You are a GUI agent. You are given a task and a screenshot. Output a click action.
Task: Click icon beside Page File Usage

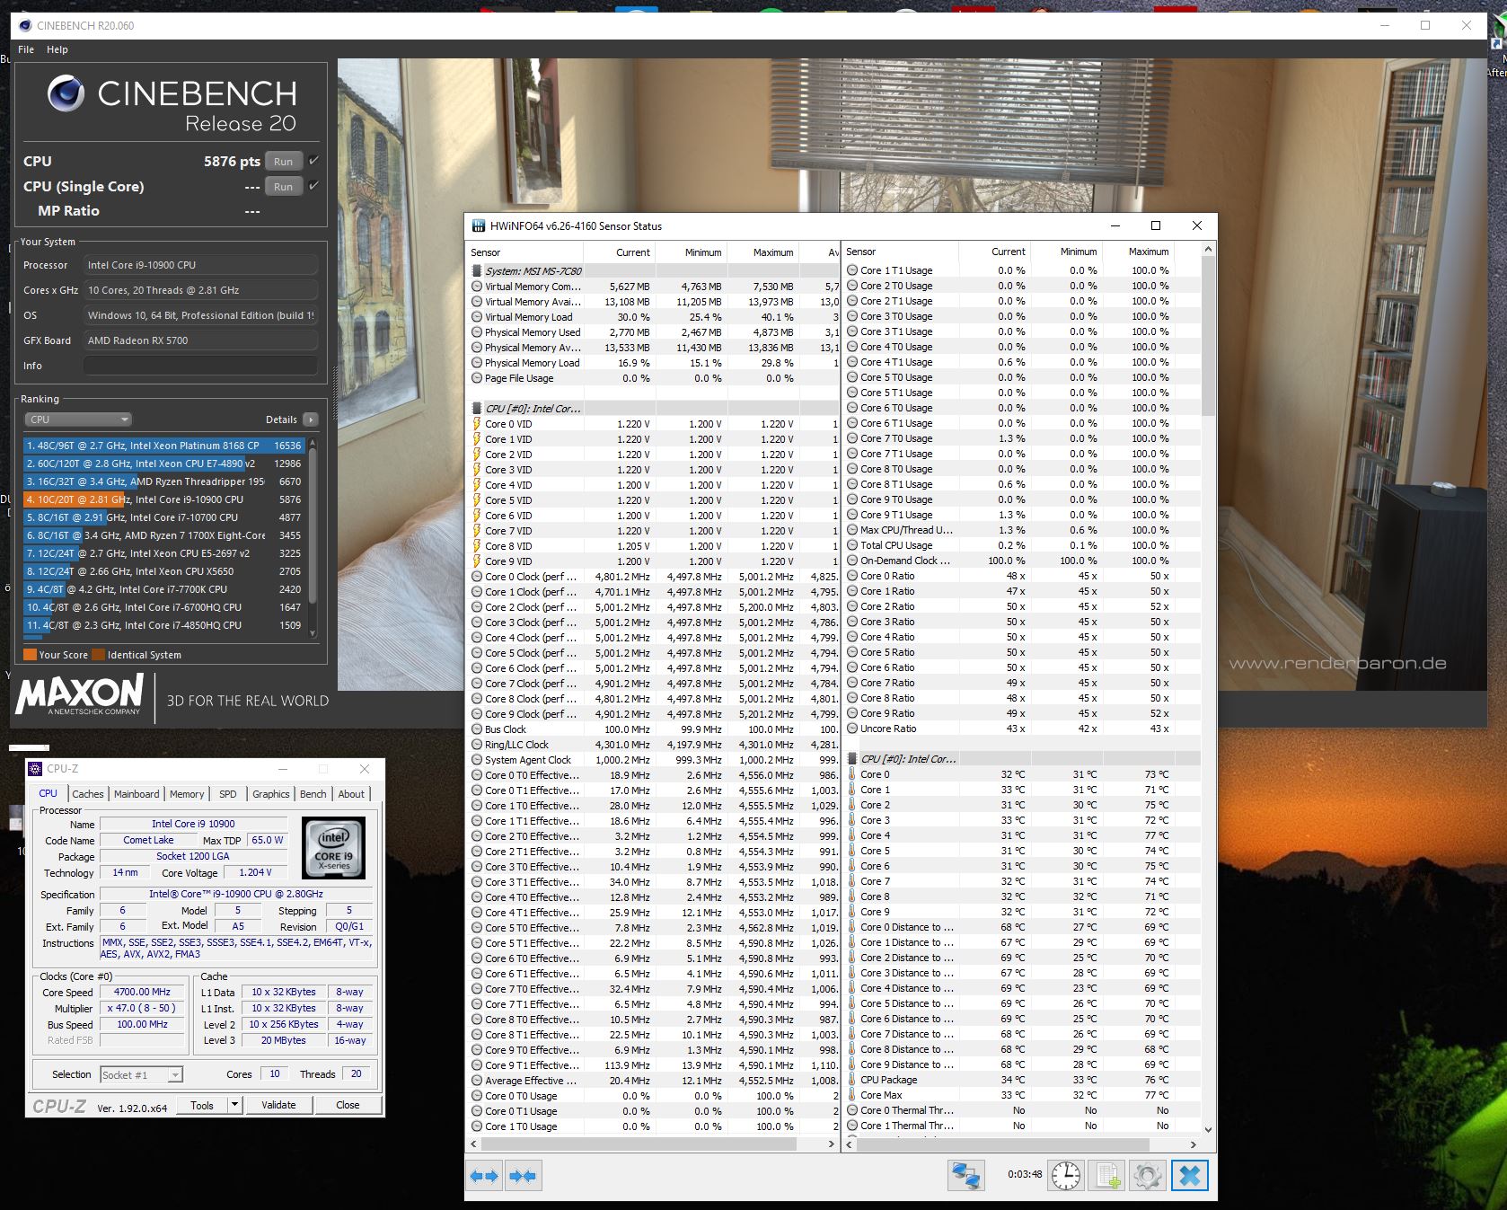[x=477, y=378]
